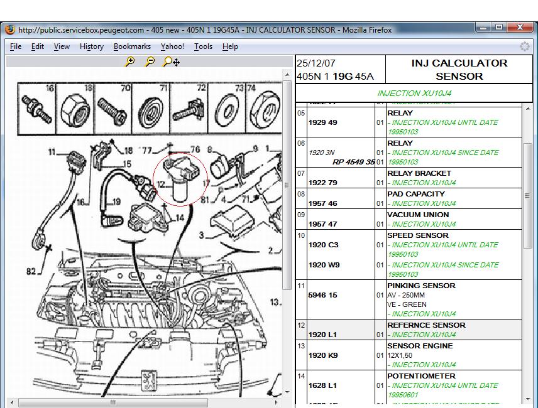The image size is (538, 408).
Task: Select the zoom and pan magnifier tool
Action: [171, 62]
